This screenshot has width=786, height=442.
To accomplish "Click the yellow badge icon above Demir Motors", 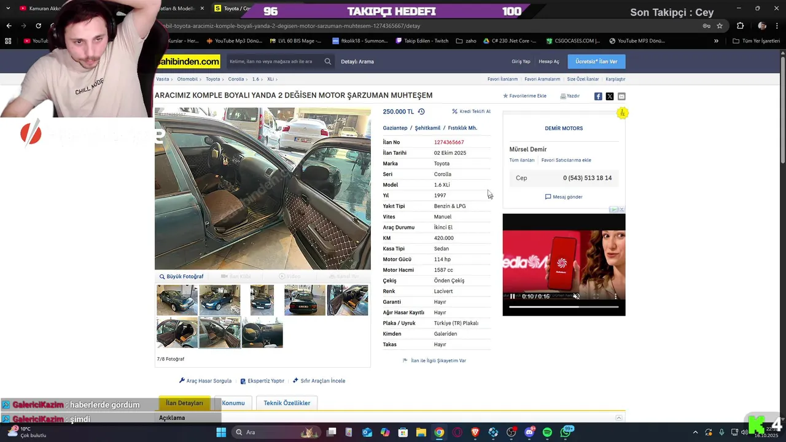I will (x=622, y=113).
